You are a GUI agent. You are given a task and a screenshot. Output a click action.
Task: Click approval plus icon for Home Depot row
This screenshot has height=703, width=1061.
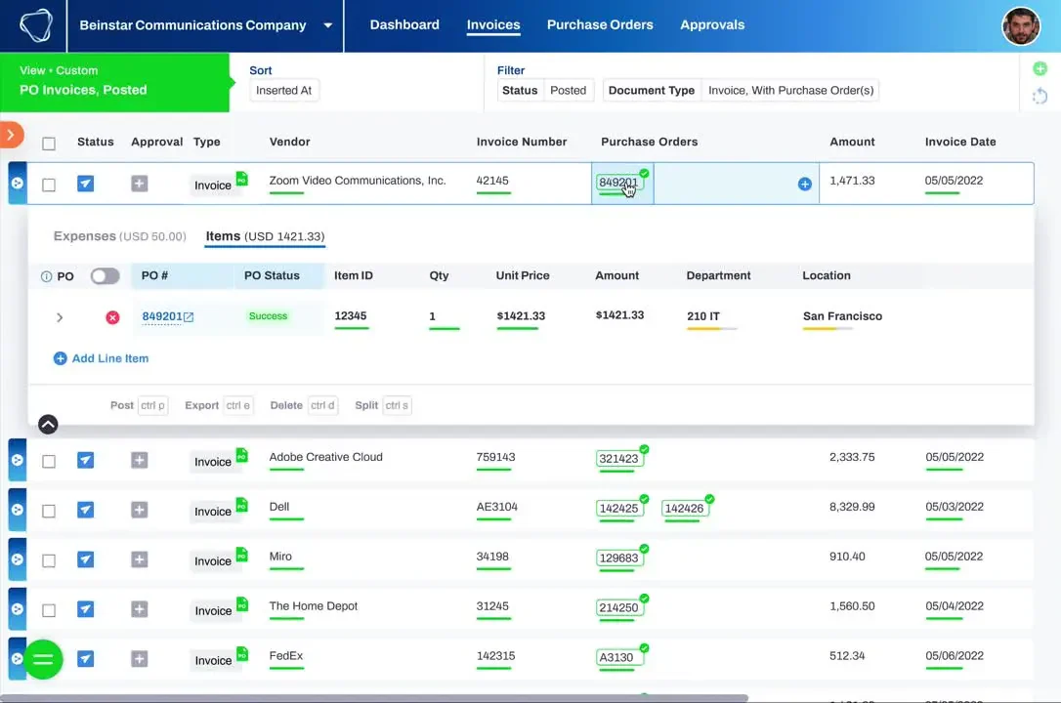(x=140, y=609)
